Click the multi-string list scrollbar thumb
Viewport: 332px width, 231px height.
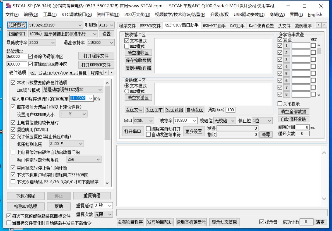point(319,51)
